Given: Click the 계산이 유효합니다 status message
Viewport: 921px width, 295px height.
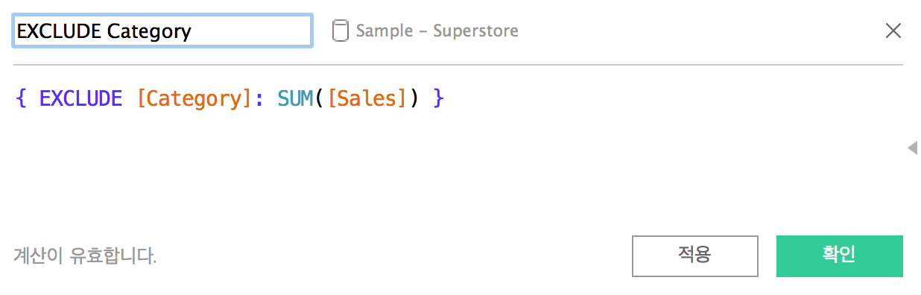Looking at the screenshot, I should pos(85,256).
